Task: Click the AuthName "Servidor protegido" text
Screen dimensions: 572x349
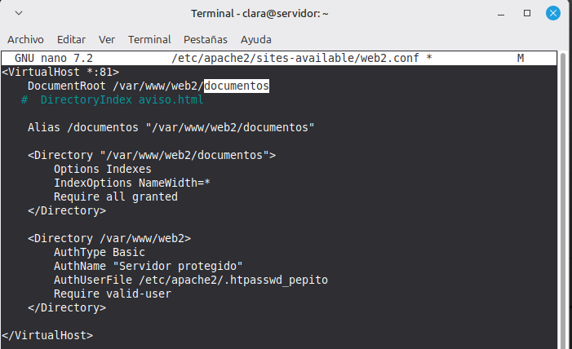Action: pyautogui.click(x=149, y=266)
